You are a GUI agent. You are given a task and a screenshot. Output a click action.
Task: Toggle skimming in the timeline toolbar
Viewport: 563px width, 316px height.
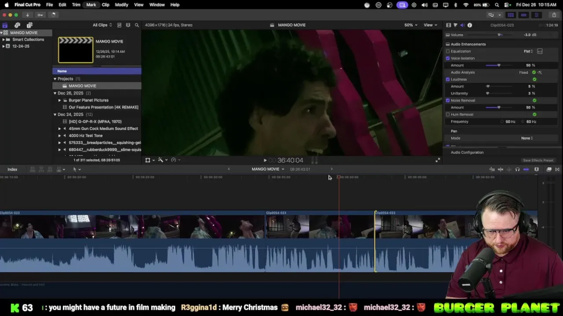[501, 169]
